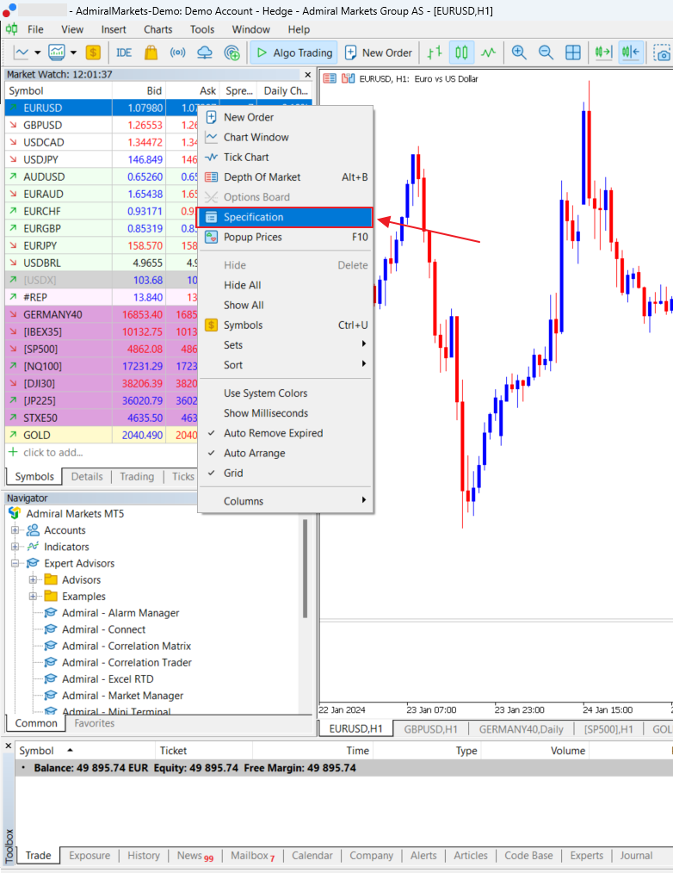
Task: Select Tick Chart from context menu
Action: tap(286, 157)
